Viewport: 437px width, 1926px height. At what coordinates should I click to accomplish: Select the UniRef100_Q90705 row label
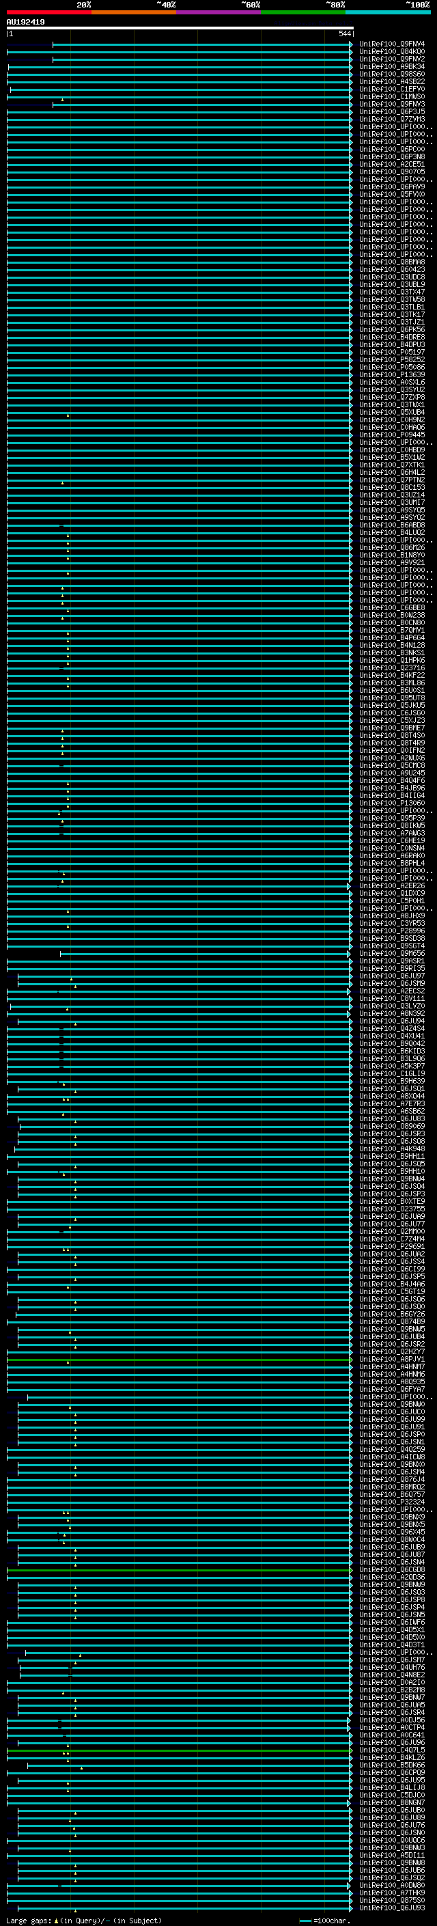(392, 172)
